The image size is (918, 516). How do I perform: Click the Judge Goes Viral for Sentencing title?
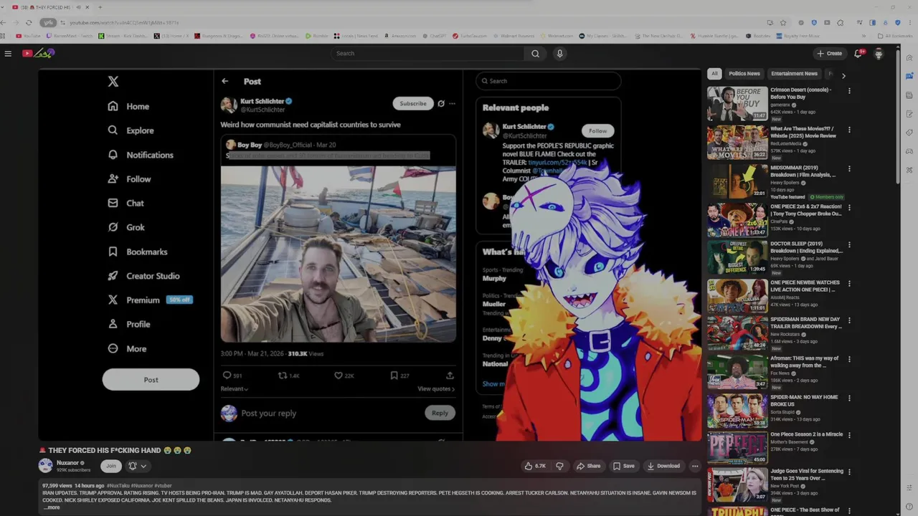tap(807, 474)
